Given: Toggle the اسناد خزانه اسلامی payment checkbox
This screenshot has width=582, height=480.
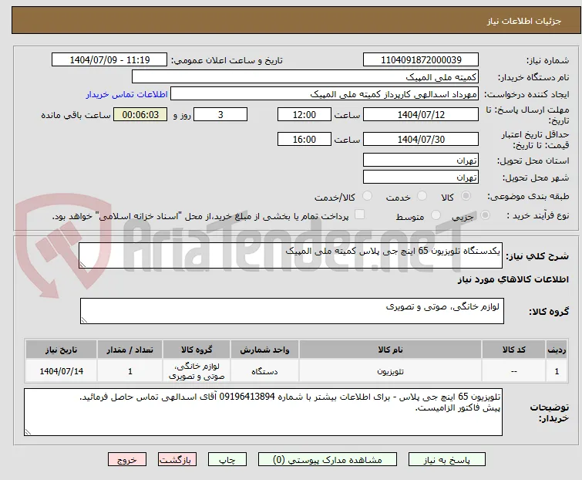Looking at the screenshot, I should [x=360, y=215].
